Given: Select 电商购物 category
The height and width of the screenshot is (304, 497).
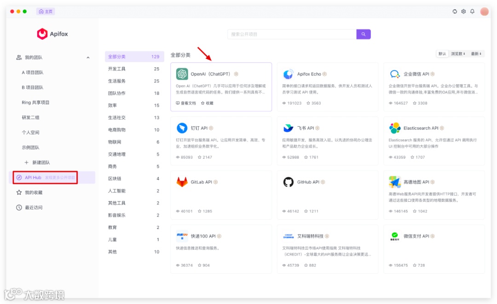Looking at the screenshot, I should [134, 130].
